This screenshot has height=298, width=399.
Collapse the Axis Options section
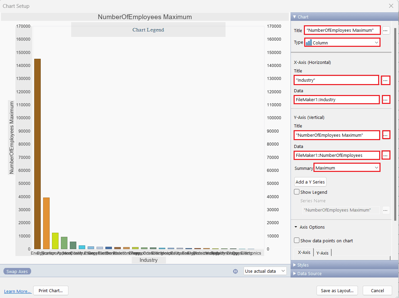pyautogui.click(x=296, y=227)
